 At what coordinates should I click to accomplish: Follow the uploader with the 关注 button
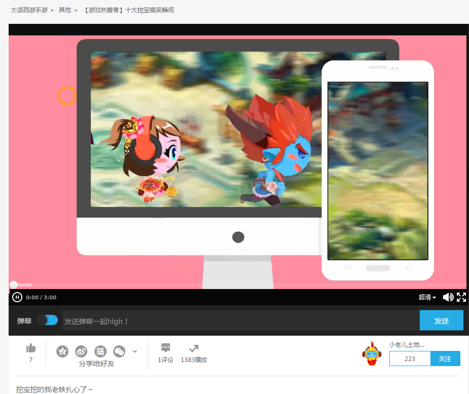pyautogui.click(x=445, y=359)
